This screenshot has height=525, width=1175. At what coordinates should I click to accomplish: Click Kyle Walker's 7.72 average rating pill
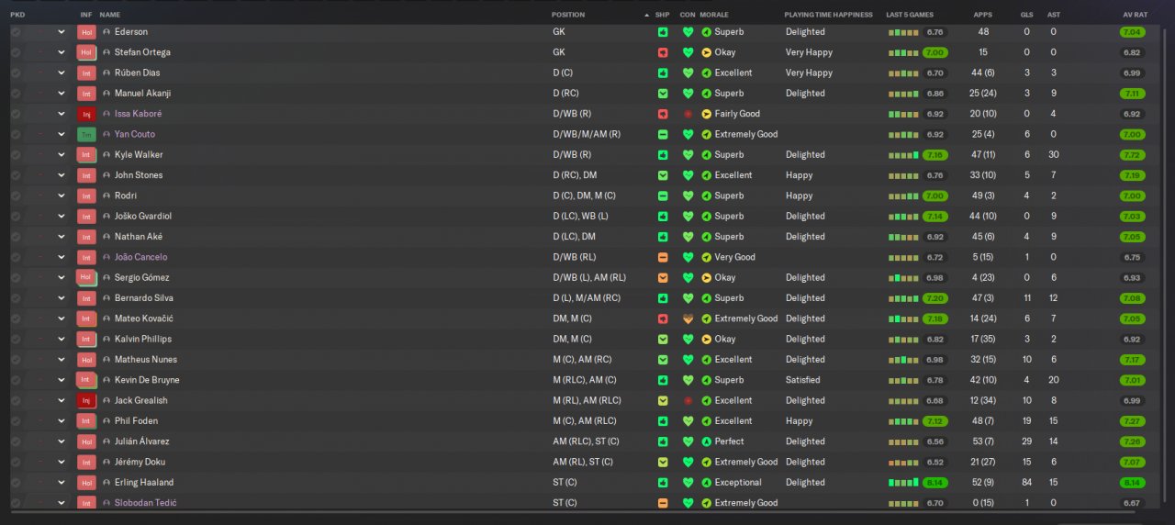1132,155
